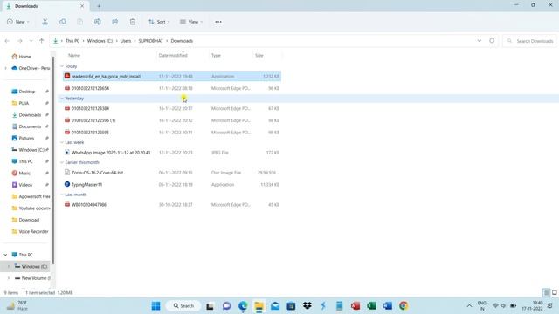Launch Google Chrome from taskbar

[x=404, y=306]
